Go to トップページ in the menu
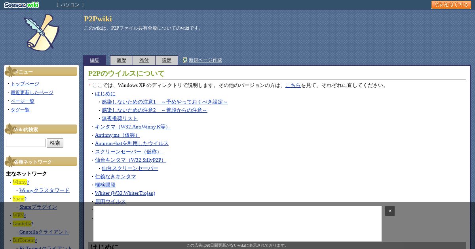Screen dimensions: 475x249 (x=25, y=84)
